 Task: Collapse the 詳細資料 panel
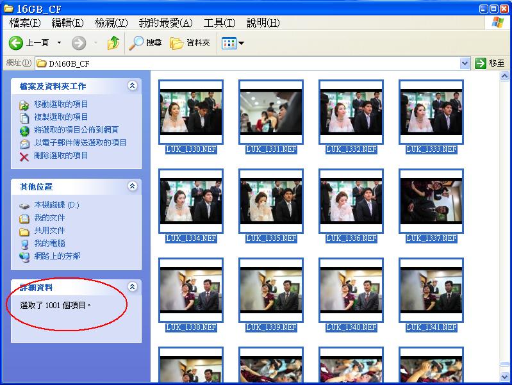coord(132,287)
